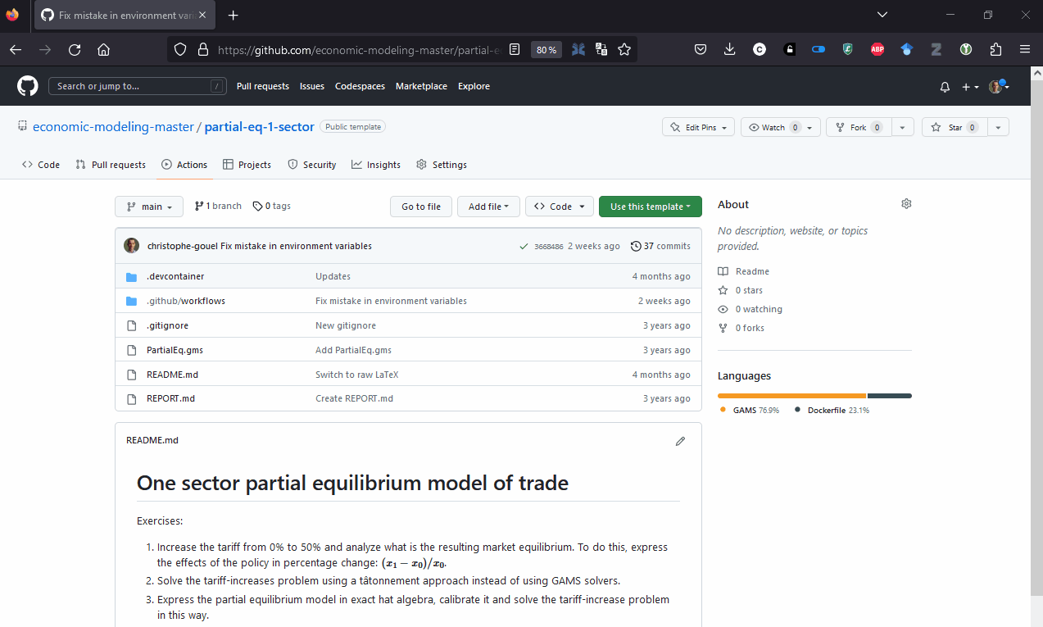
Task: Click the orange GAMS language bar
Action: [791, 396]
